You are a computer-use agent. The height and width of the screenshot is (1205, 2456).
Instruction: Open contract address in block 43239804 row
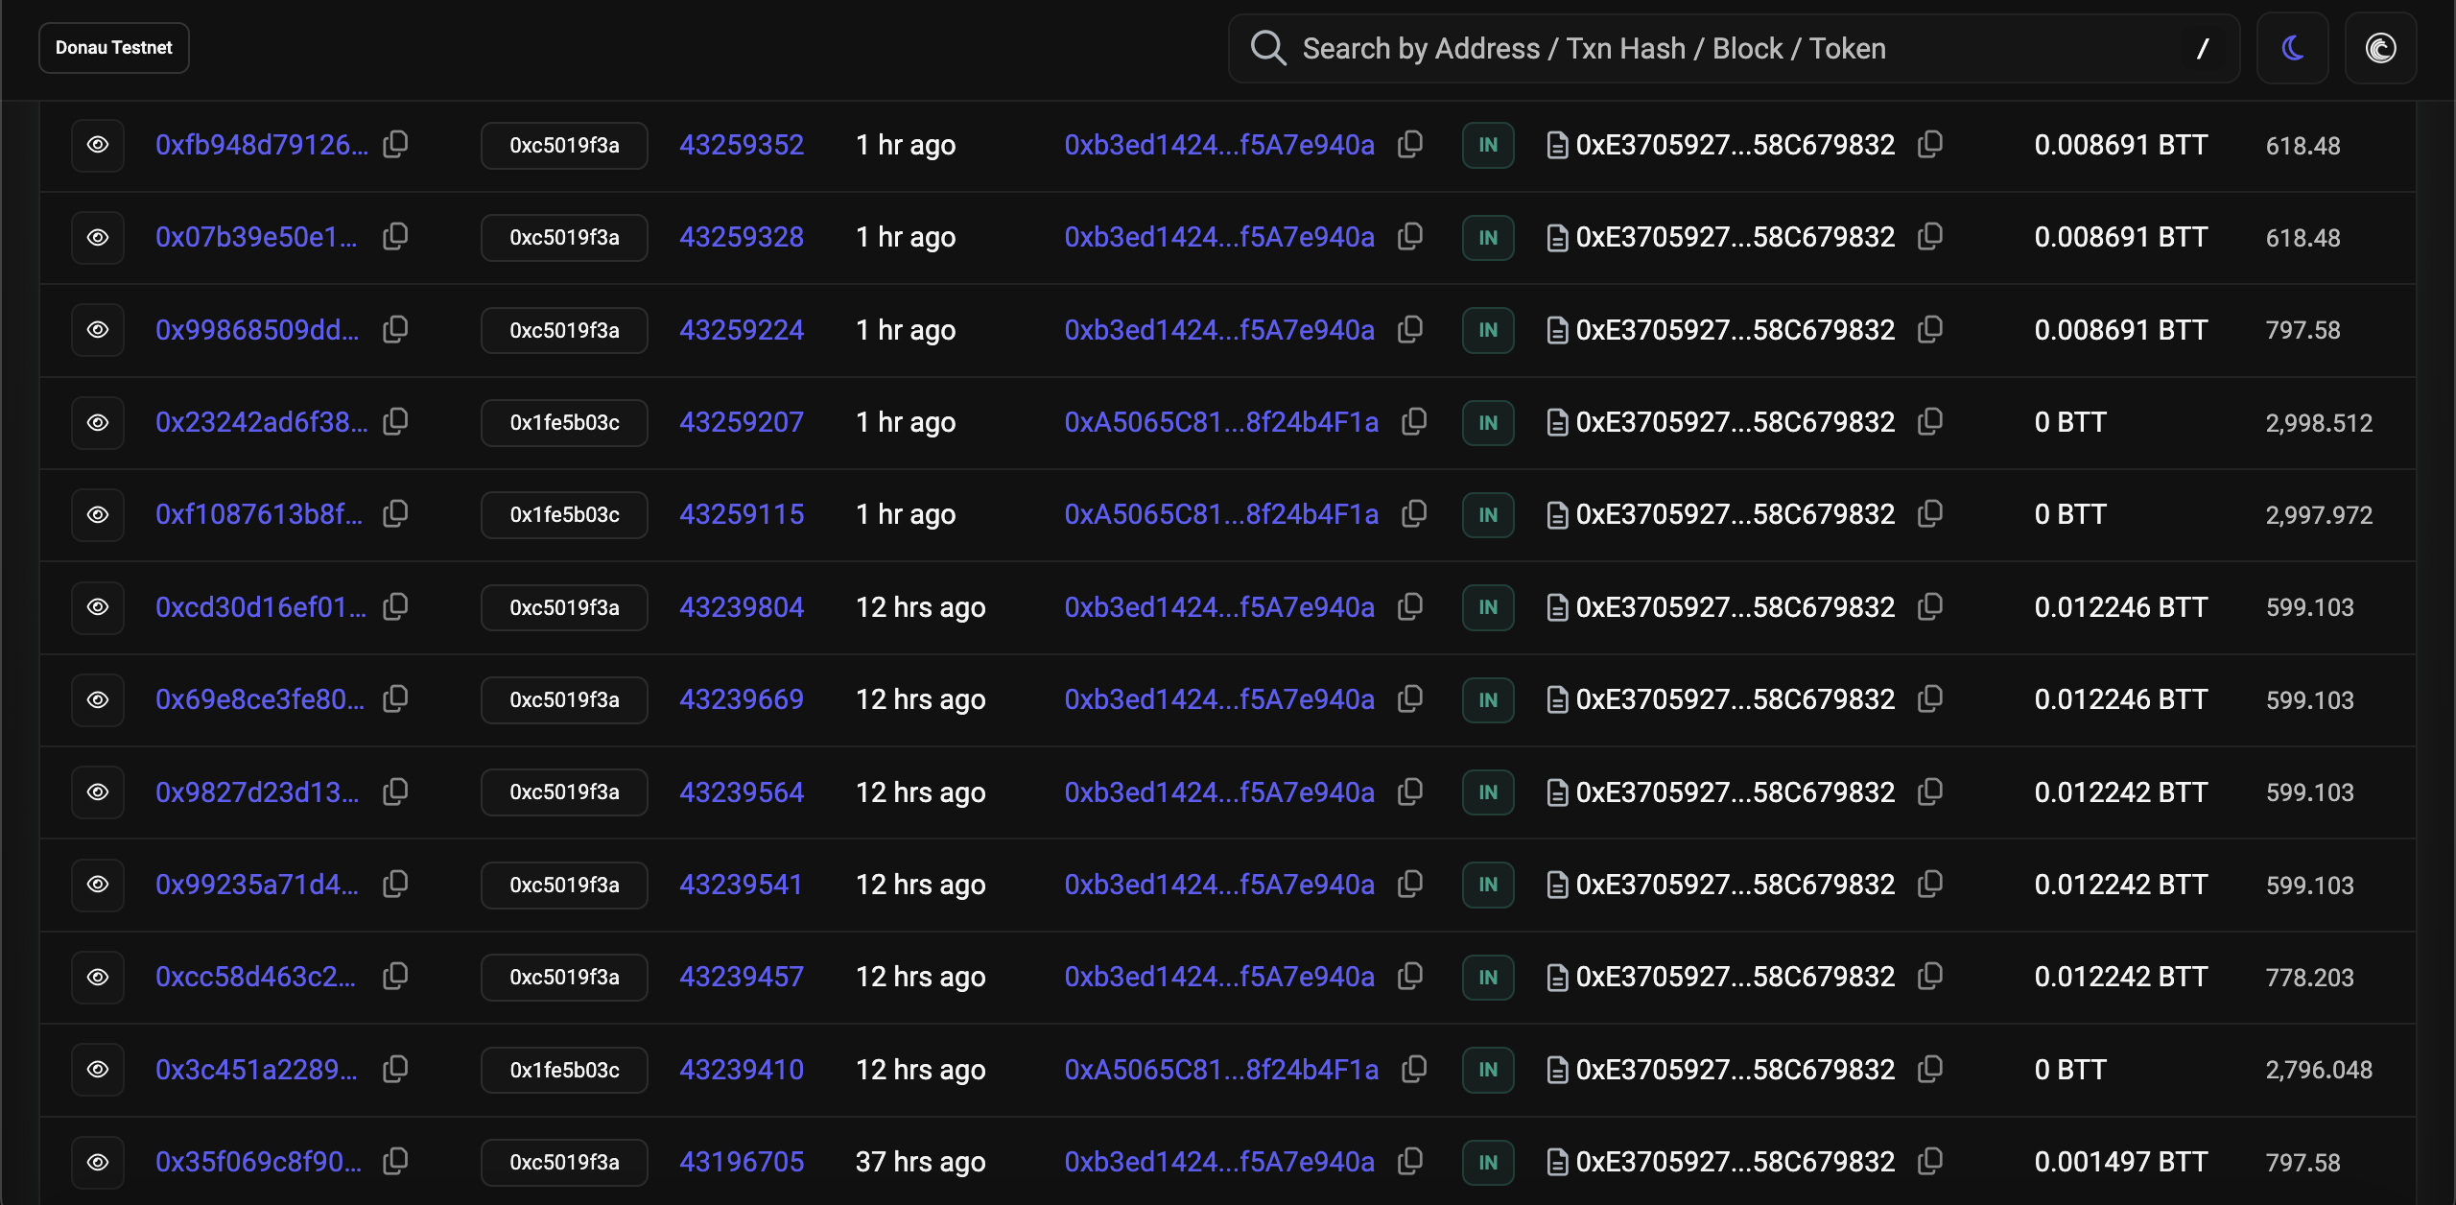tap(1735, 607)
